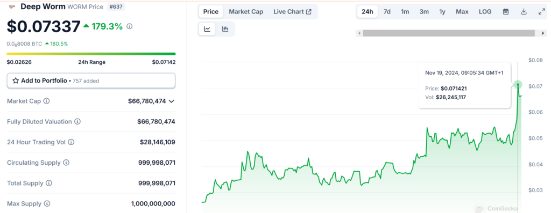Add Deep Worm to Portfolio
551x213 pixels.
tap(91, 80)
